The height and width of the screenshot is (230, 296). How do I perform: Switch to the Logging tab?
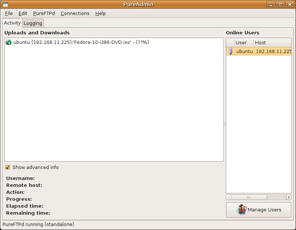coord(33,23)
